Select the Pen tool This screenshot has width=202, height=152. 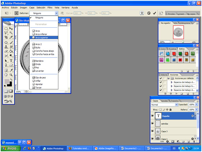[6, 65]
